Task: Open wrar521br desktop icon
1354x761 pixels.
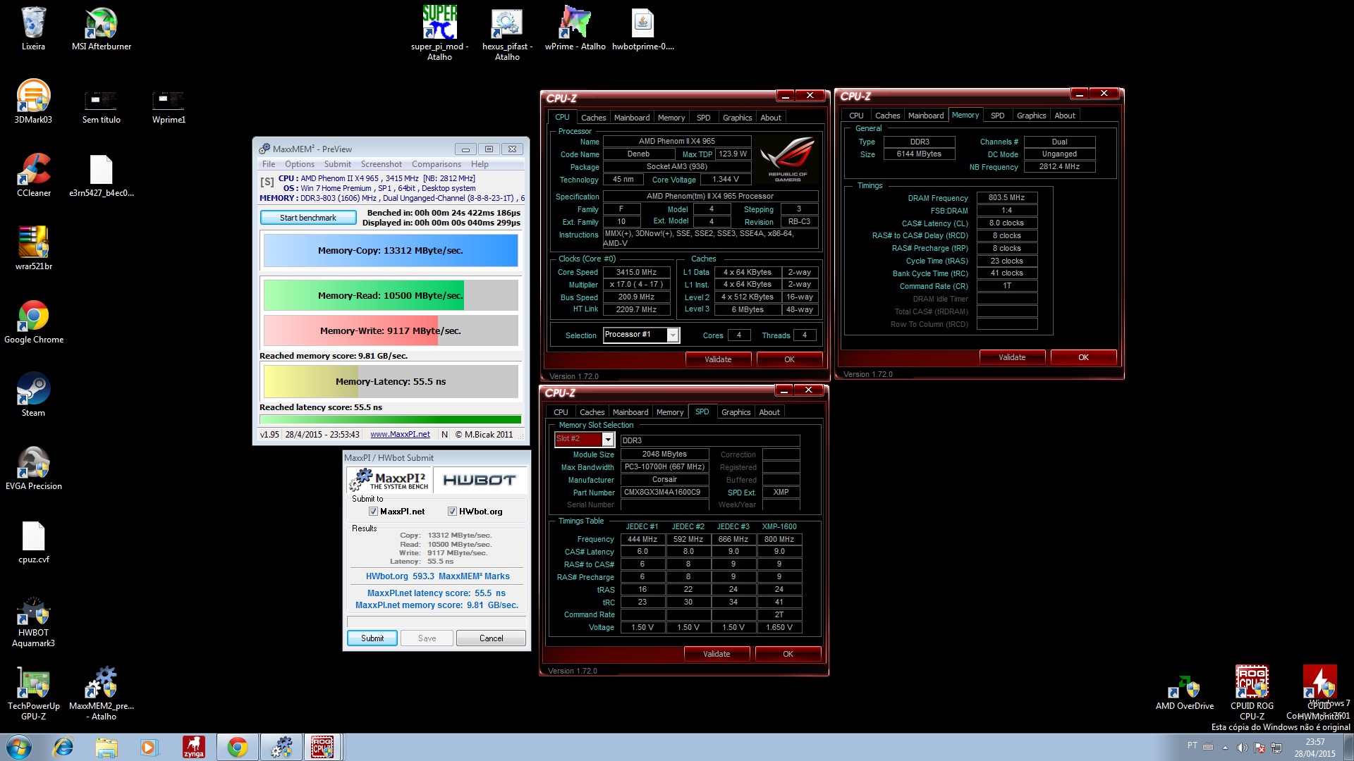Action: (33, 249)
